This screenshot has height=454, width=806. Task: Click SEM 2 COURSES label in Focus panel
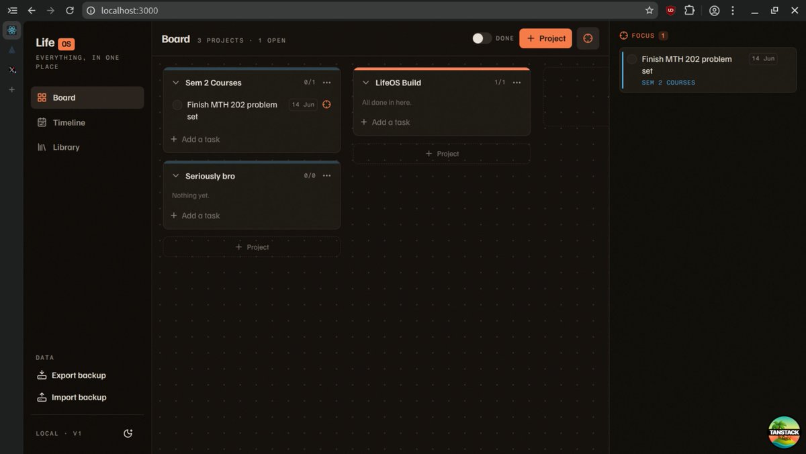click(668, 83)
